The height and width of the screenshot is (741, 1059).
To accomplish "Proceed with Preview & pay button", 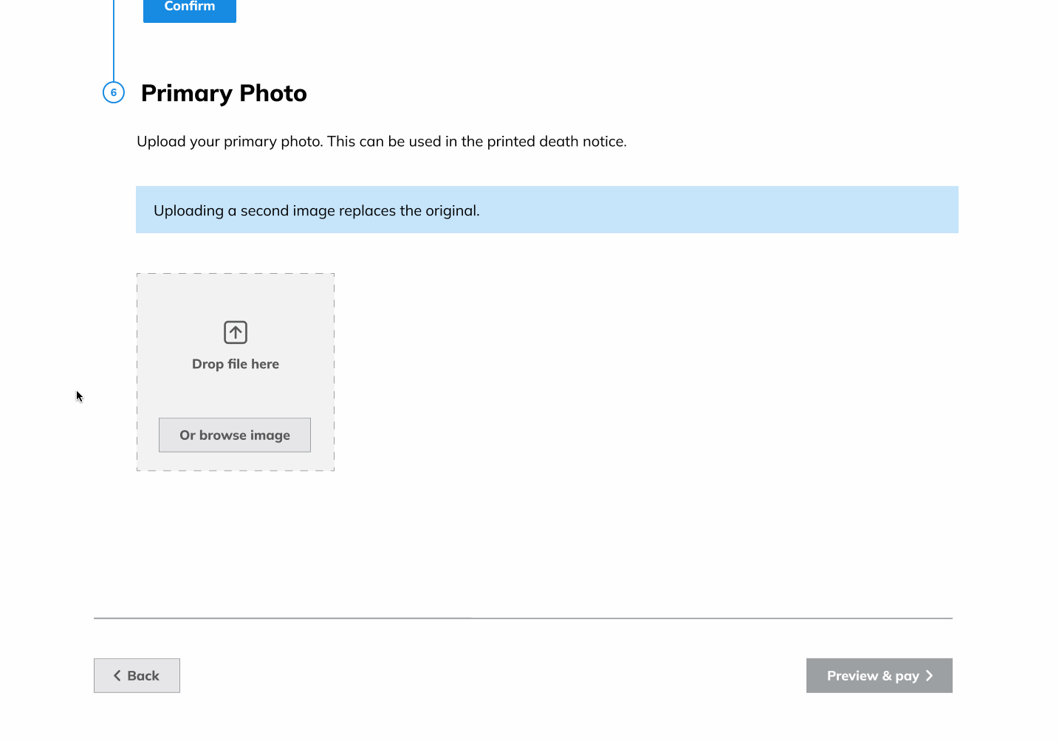I will (x=879, y=675).
